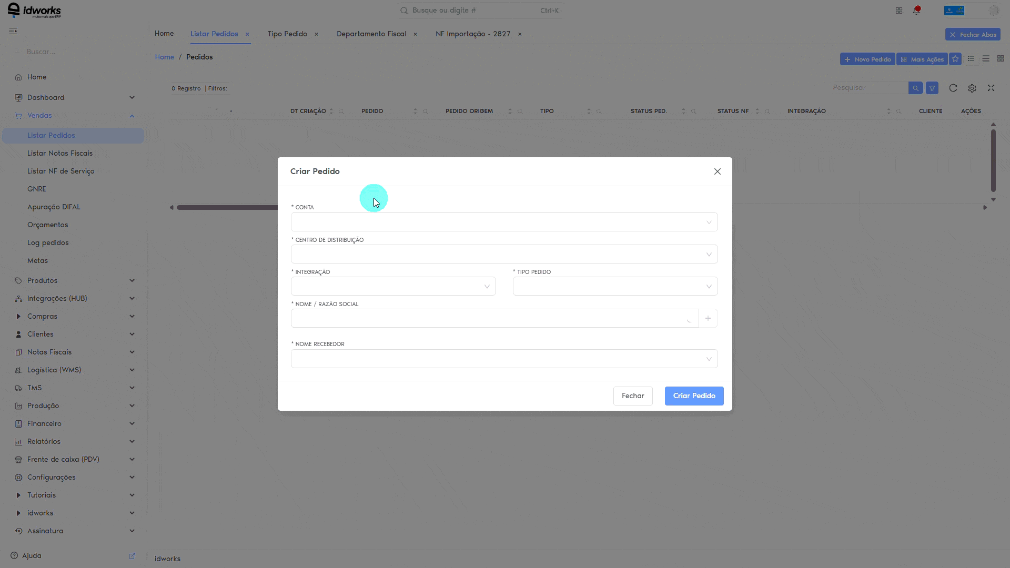Image resolution: width=1010 pixels, height=568 pixels.
Task: Click the Fechar Abas button
Action: coord(973,35)
